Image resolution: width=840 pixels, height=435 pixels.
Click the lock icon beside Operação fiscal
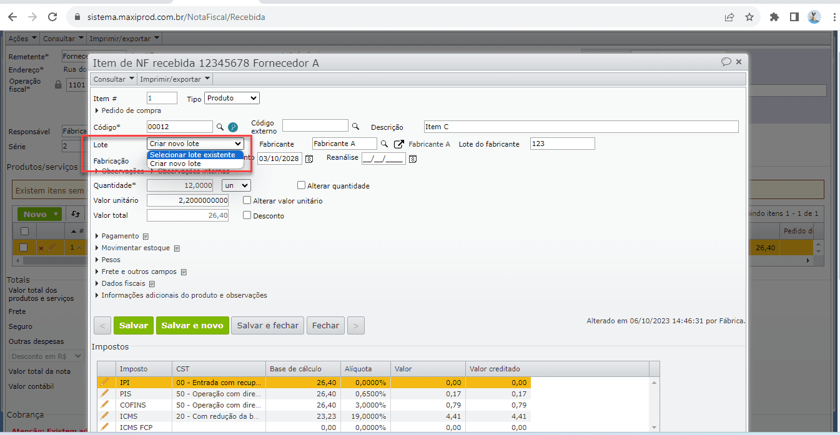pos(58,84)
